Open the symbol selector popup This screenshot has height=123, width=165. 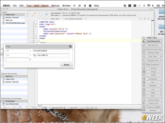coord(75,19)
